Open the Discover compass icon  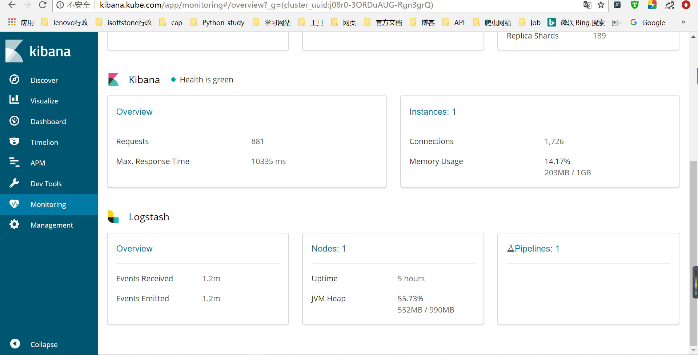pos(14,79)
